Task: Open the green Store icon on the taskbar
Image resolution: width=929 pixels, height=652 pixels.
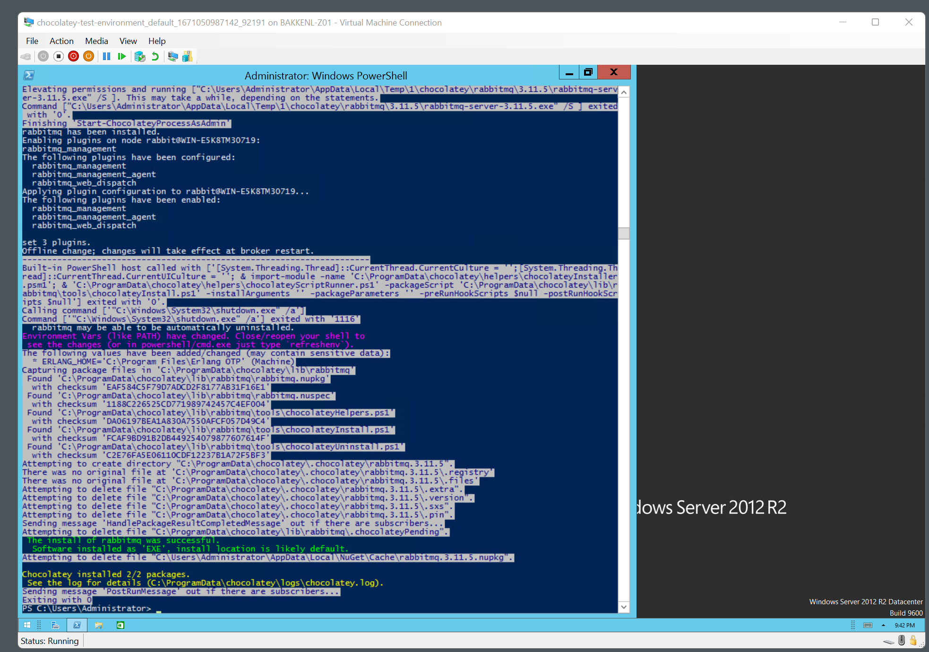Action: point(120,625)
